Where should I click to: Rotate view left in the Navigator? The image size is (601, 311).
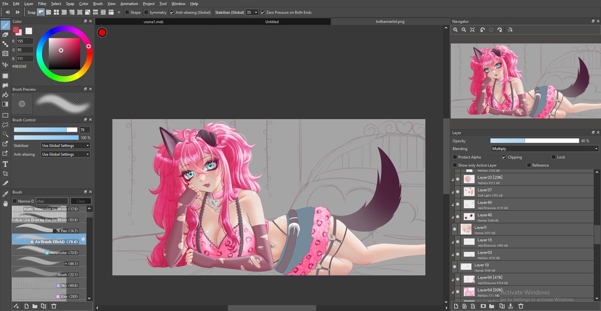[x=482, y=30]
